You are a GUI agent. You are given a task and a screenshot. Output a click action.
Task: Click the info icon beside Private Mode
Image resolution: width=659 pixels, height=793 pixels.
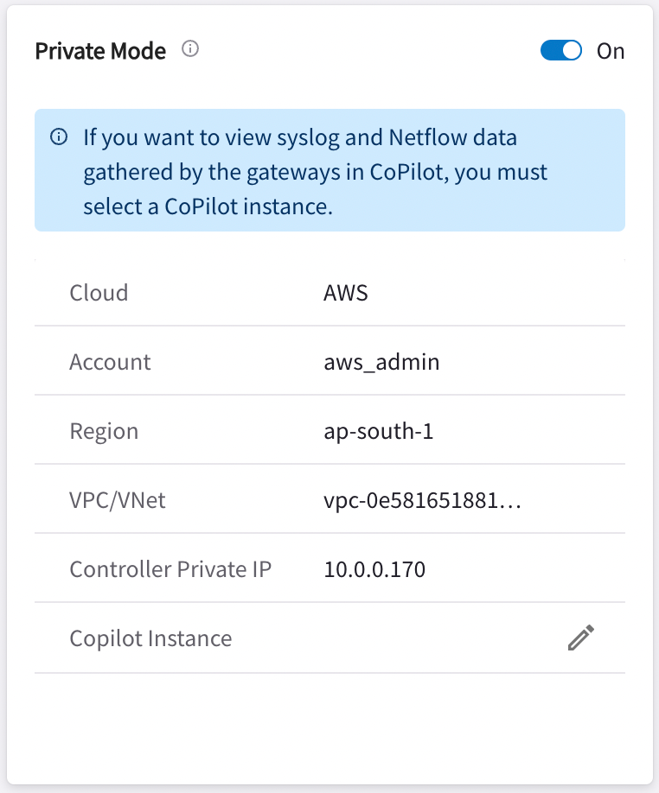click(x=190, y=49)
